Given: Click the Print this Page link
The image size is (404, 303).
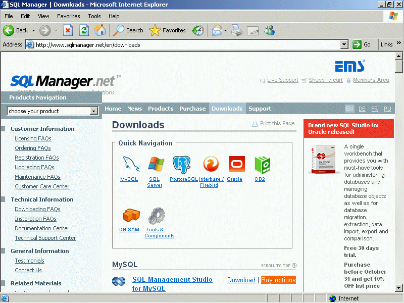Looking at the screenshot, I should point(277,123).
